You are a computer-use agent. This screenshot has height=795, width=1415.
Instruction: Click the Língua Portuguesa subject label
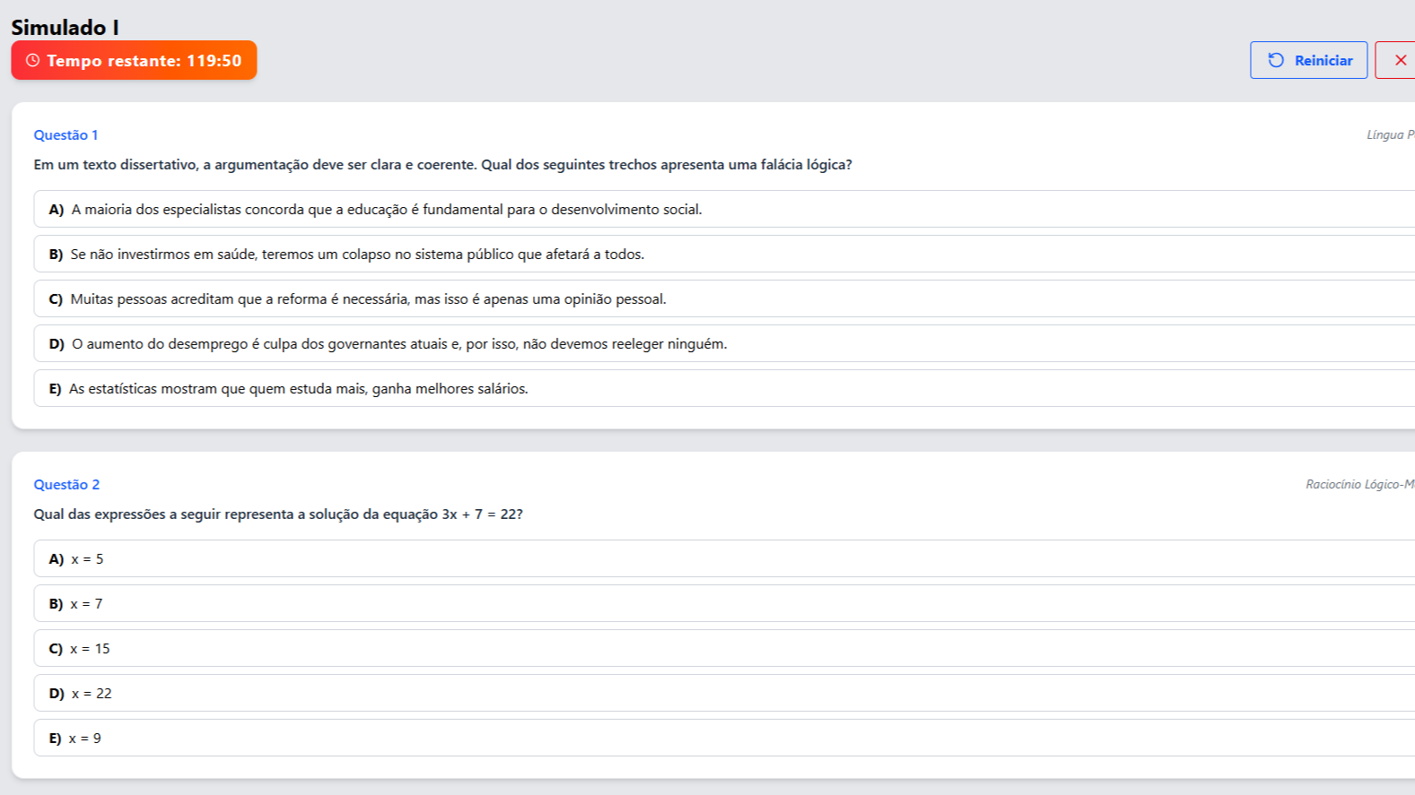1389,135
